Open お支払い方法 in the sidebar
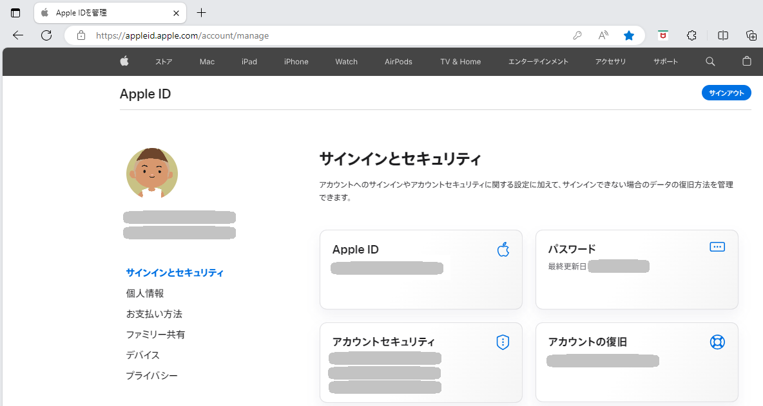 pos(154,314)
